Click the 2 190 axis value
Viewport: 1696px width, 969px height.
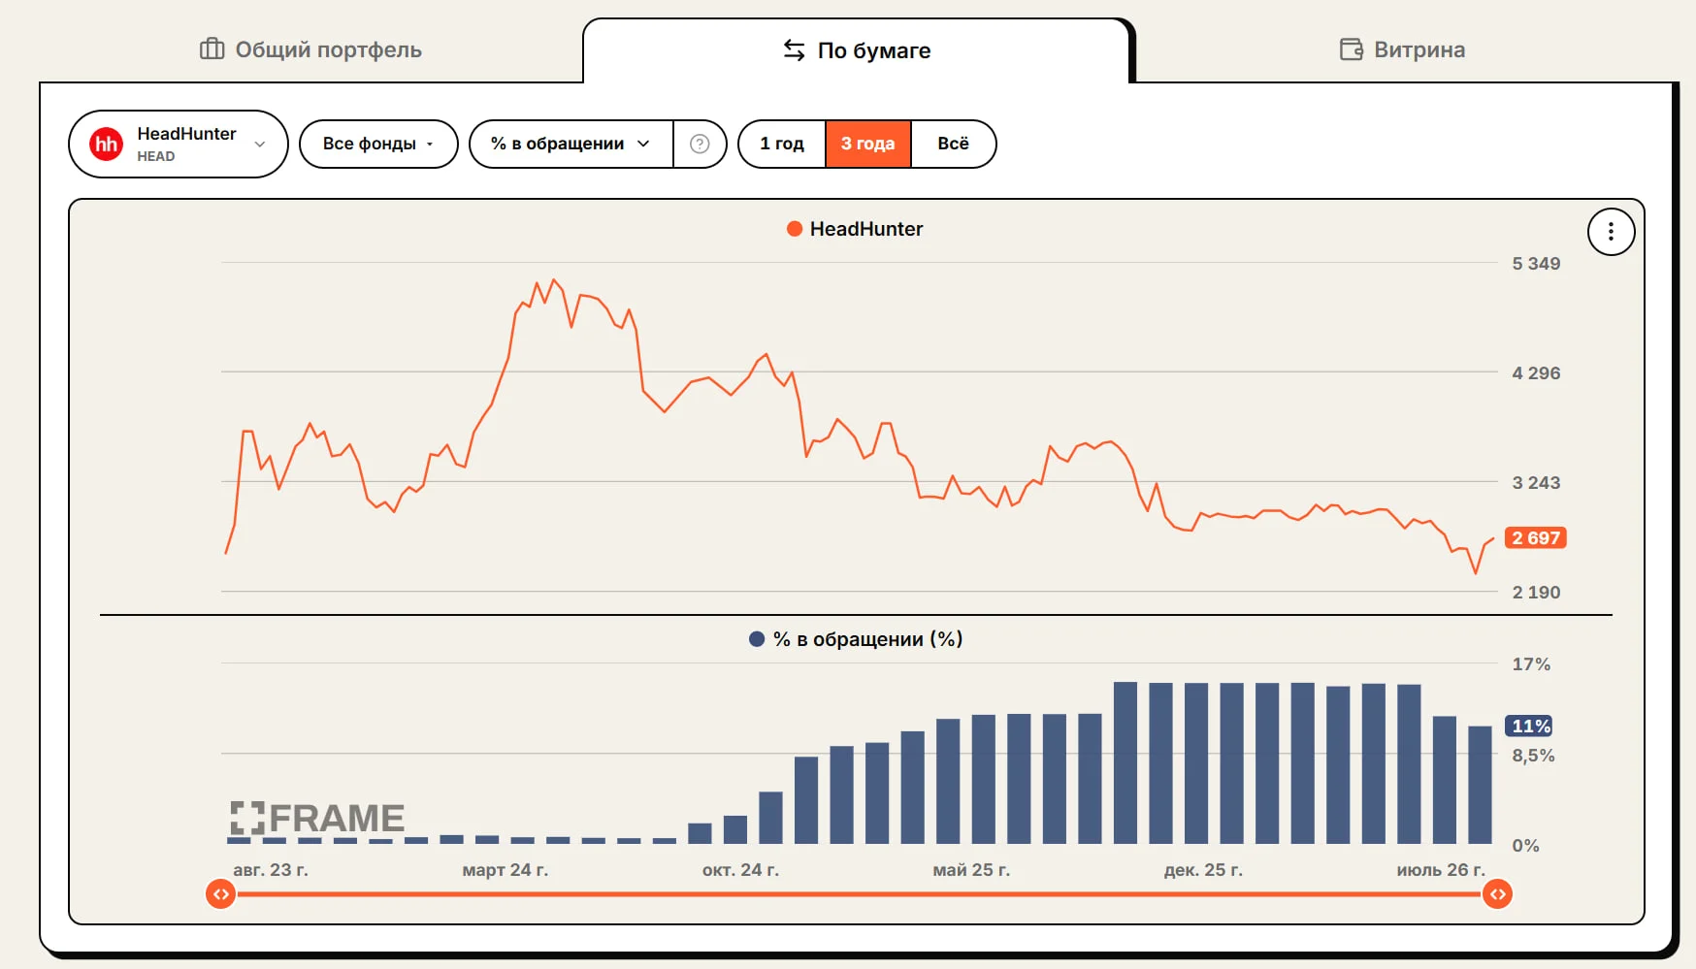pos(1536,593)
